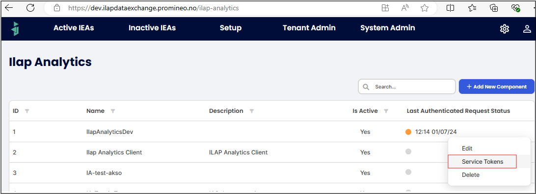
Task: Click the grey status dot for Ilap Analytics Client
Action: point(408,151)
